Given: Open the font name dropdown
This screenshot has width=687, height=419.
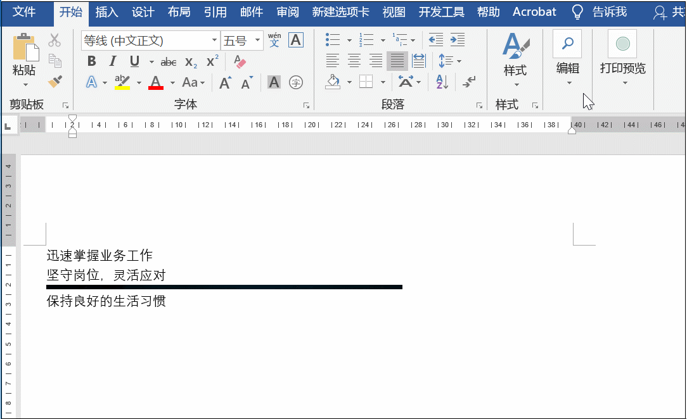Looking at the screenshot, I should click(214, 41).
